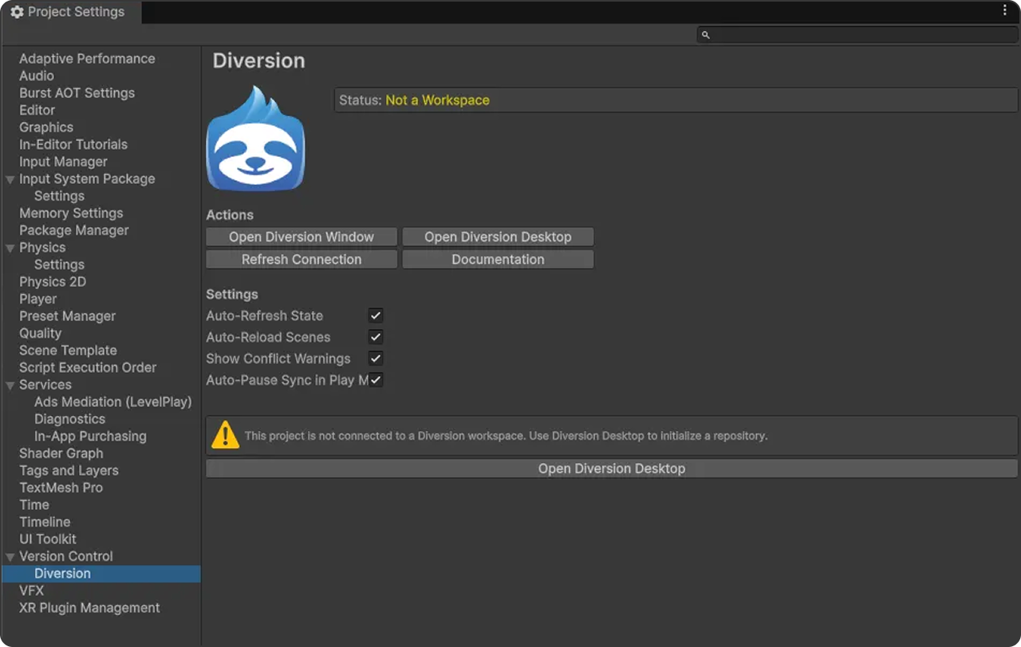Open the kebab options menu icon
The height and width of the screenshot is (647, 1021).
(1005, 10)
